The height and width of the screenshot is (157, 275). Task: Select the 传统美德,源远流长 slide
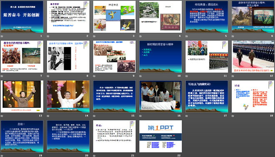207,17
